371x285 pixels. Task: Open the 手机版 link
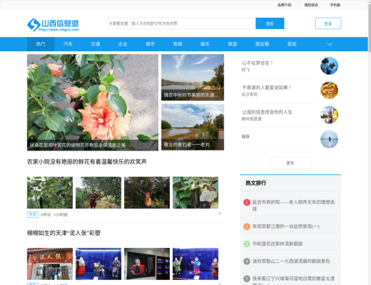(335, 5)
